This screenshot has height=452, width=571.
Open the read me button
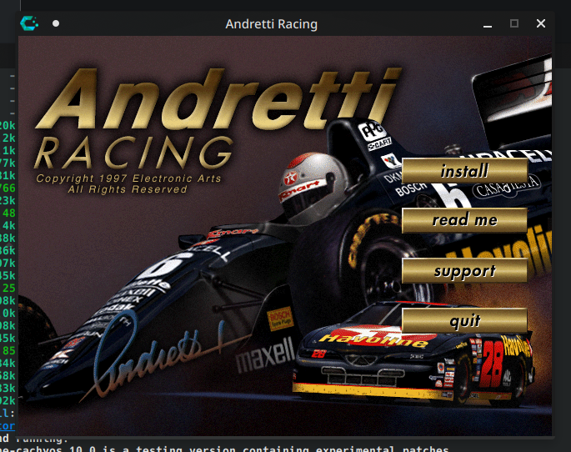[x=464, y=220]
